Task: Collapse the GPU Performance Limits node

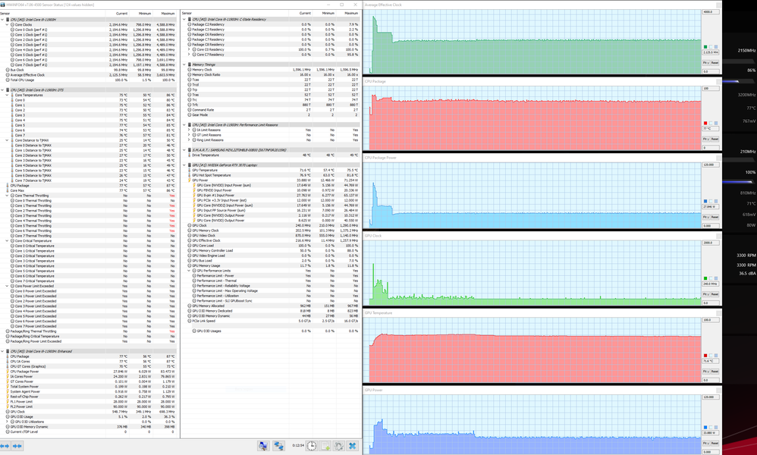Action: point(190,271)
